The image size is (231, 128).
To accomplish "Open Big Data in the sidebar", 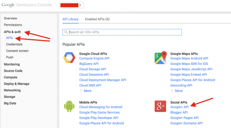I will [10, 103].
